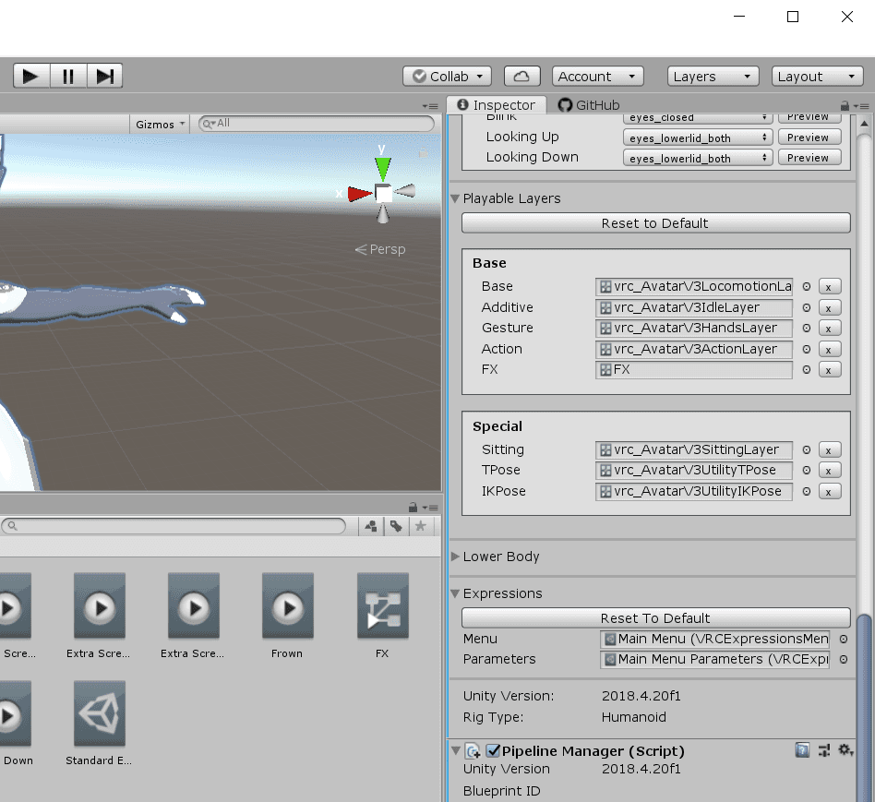The width and height of the screenshot is (875, 802).
Task: Click the FX layer controller field
Action: pos(694,369)
